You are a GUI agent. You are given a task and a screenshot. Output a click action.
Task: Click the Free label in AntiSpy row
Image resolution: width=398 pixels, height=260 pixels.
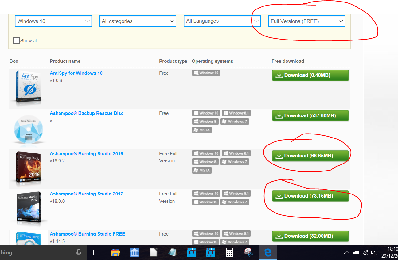[x=164, y=73]
